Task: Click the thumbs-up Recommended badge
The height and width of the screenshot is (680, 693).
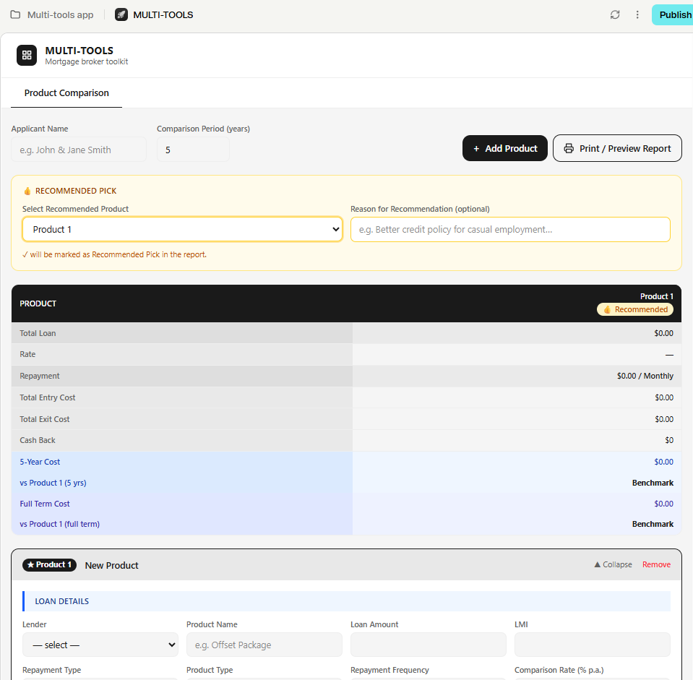Action: click(635, 309)
